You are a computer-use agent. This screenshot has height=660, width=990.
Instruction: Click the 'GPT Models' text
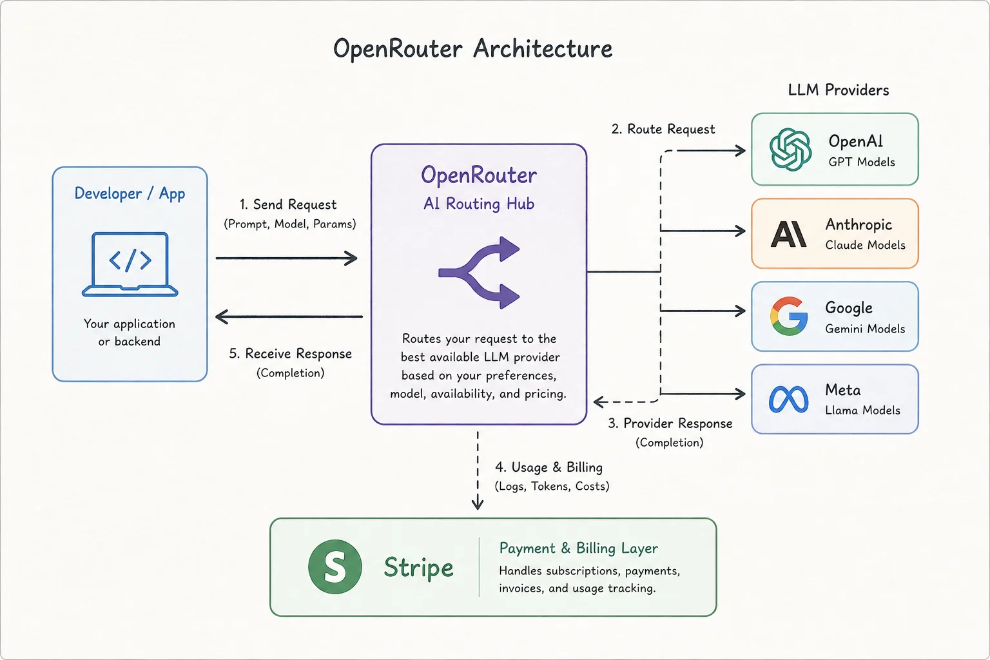click(x=862, y=162)
